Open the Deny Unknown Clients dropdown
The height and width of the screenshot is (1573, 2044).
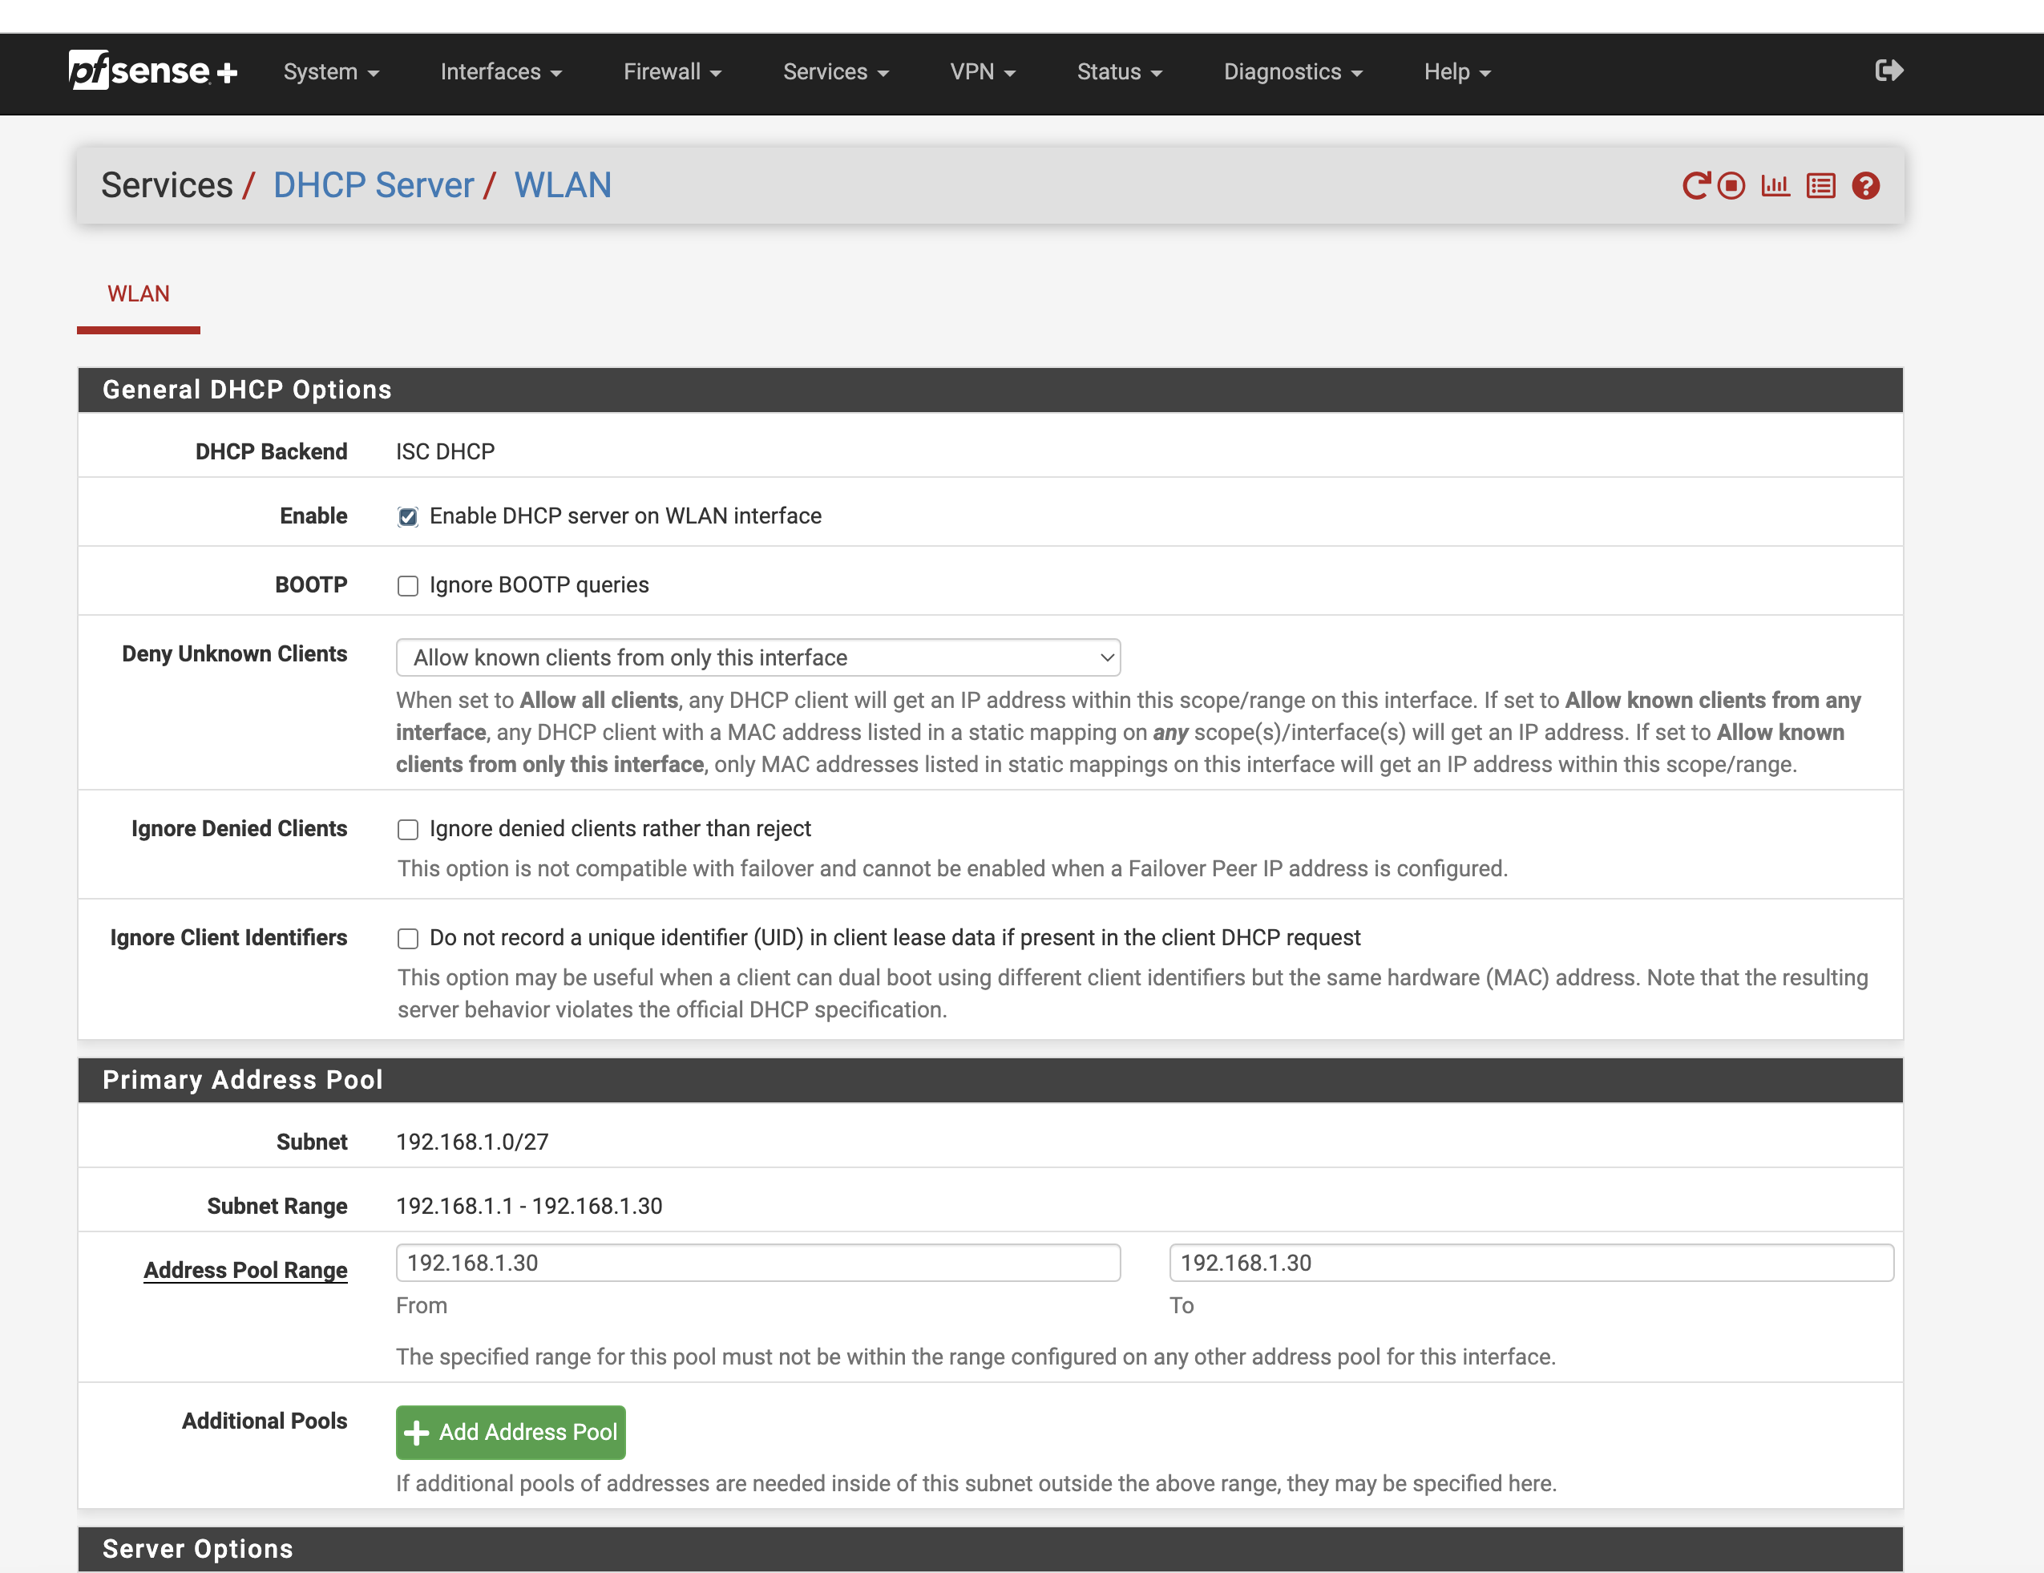(758, 657)
